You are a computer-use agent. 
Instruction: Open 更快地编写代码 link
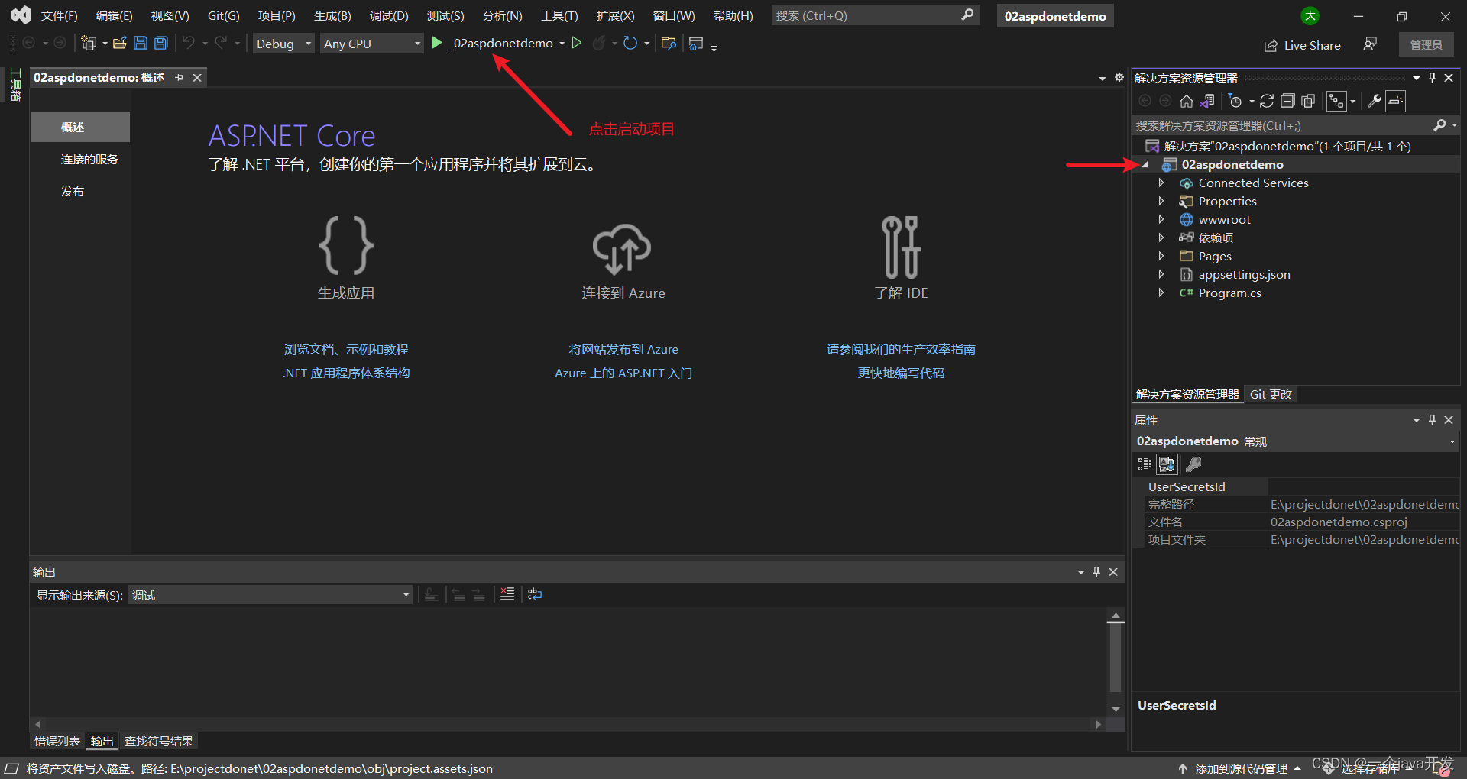(901, 373)
